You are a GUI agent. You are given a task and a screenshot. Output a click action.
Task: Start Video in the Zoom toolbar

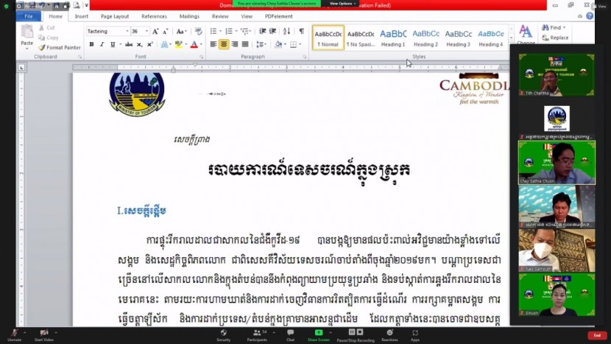point(43,334)
